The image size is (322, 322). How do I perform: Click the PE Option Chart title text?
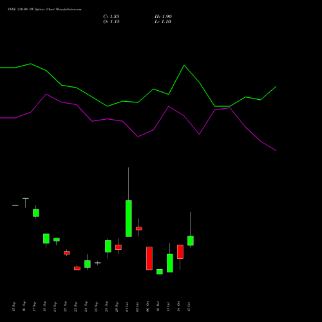44,10
